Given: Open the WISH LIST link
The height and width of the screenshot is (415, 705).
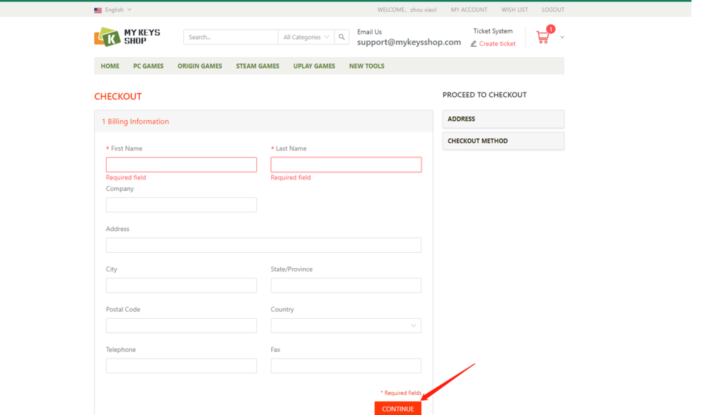Looking at the screenshot, I should 515,10.
